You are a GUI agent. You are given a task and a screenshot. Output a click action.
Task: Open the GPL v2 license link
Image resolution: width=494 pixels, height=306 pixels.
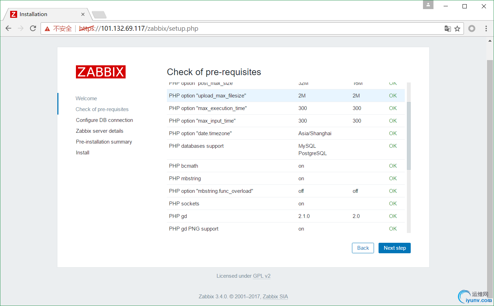point(262,276)
